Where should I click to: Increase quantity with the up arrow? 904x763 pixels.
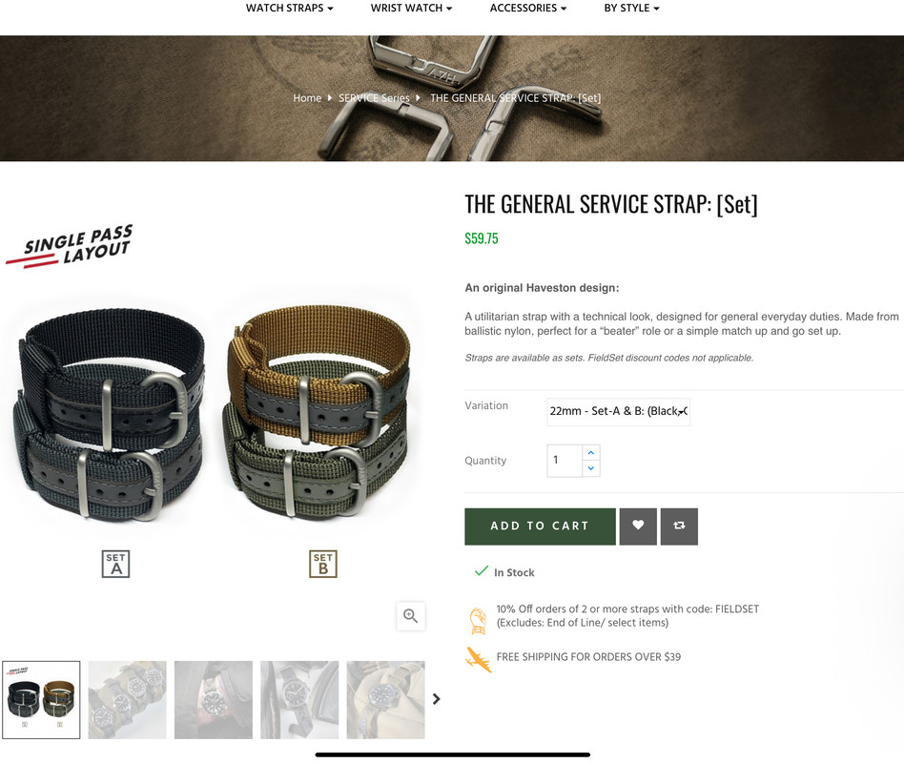click(591, 453)
